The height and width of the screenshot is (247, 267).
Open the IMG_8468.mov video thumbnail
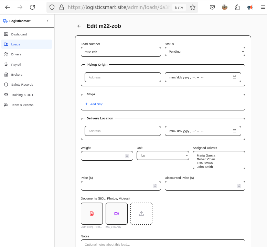tap(117, 214)
